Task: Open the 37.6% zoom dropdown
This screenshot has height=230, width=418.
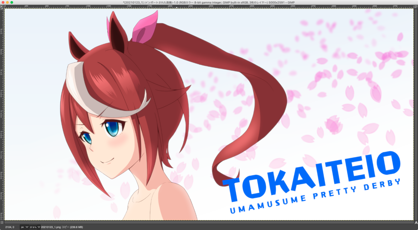Action: [x=39, y=227]
